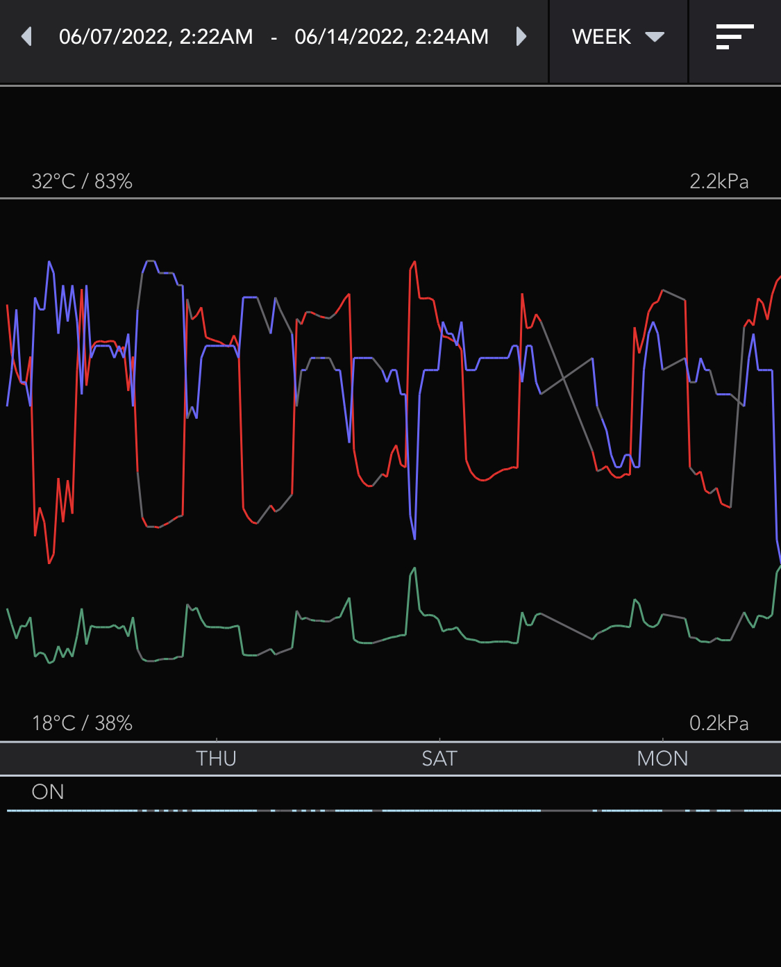Image resolution: width=781 pixels, height=967 pixels.
Task: Select the THU marker on time axis
Action: point(216,758)
